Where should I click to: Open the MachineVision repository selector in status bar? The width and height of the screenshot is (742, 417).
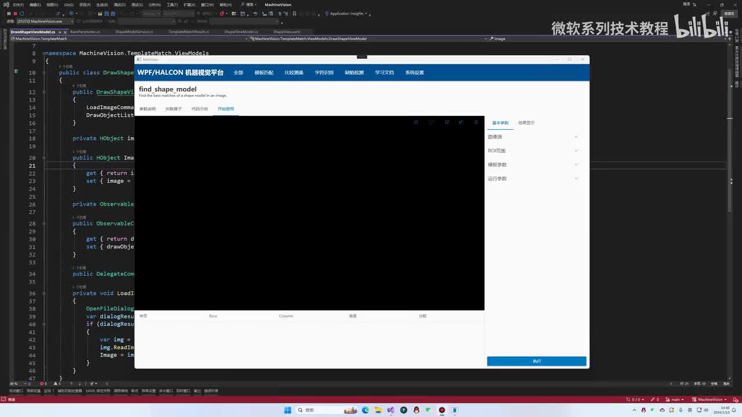pyautogui.click(x=708, y=400)
